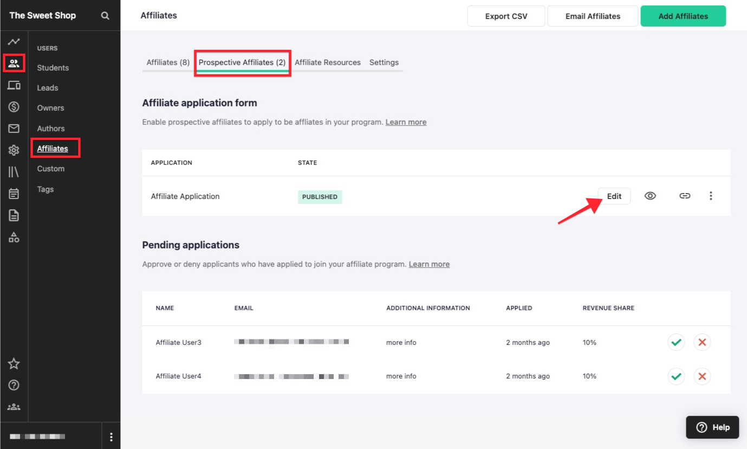The height and width of the screenshot is (449, 747).
Task: Open the community group icon at sidebar bottom
Action: pyautogui.click(x=14, y=407)
